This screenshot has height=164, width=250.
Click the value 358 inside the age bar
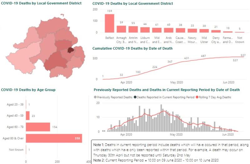[x=77, y=138]
